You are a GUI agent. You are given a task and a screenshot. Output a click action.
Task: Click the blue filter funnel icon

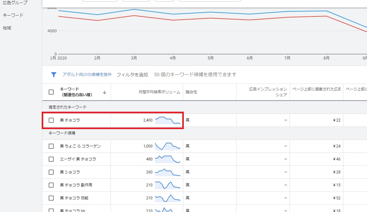[x=54, y=75]
